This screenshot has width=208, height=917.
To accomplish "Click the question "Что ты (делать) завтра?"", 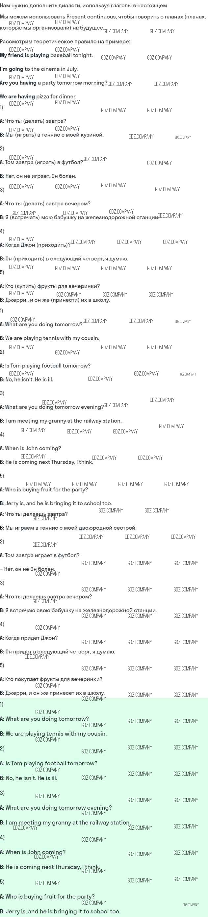I will (36, 121).
